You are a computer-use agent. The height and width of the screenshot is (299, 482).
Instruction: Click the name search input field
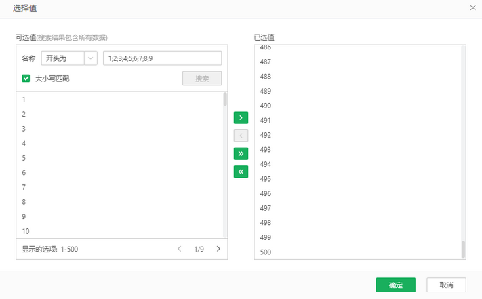click(x=162, y=58)
